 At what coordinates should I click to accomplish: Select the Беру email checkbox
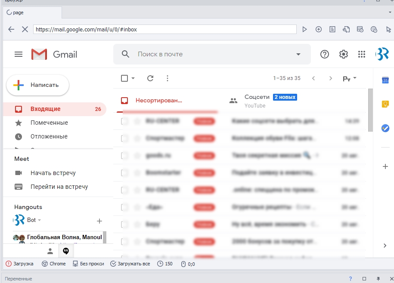(124, 225)
